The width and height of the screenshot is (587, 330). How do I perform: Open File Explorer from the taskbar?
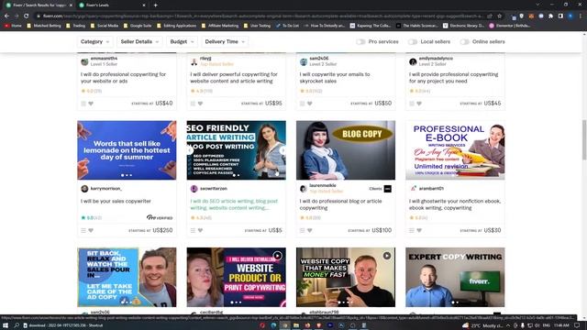tap(295, 325)
